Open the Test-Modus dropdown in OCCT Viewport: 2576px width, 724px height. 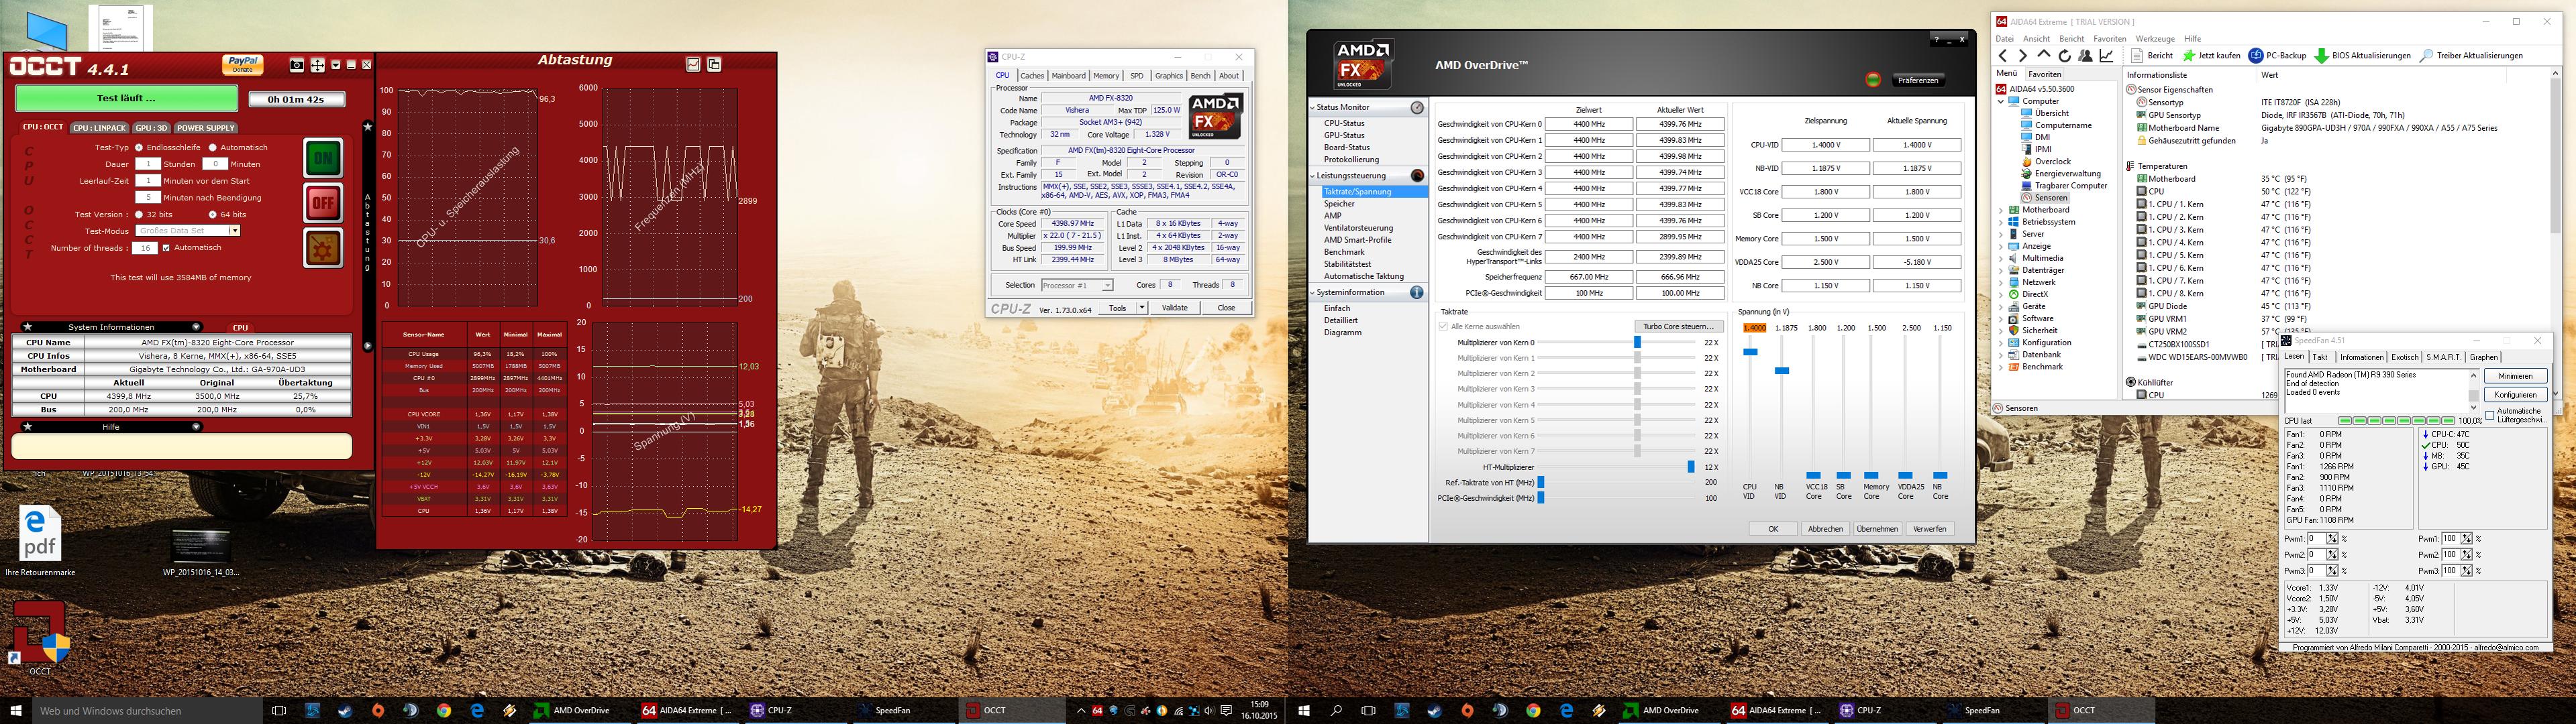click(x=234, y=231)
